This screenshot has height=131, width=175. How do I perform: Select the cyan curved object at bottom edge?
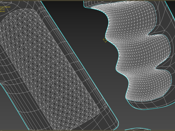click(138, 129)
